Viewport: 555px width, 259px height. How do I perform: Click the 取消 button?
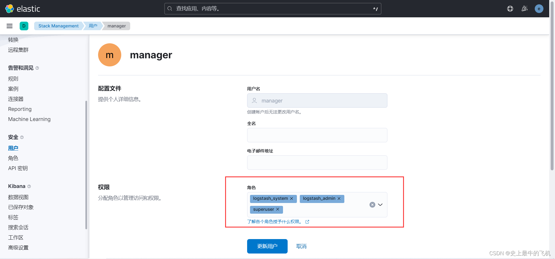[302, 246]
